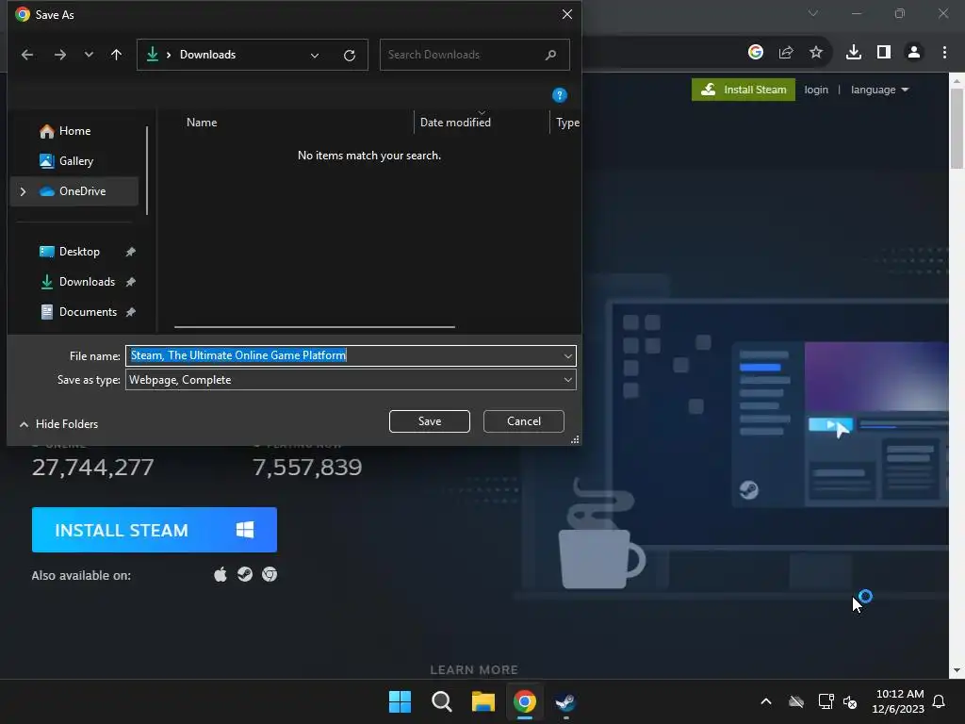
Task: Open Chrome tab search chevron
Action: [813, 13]
